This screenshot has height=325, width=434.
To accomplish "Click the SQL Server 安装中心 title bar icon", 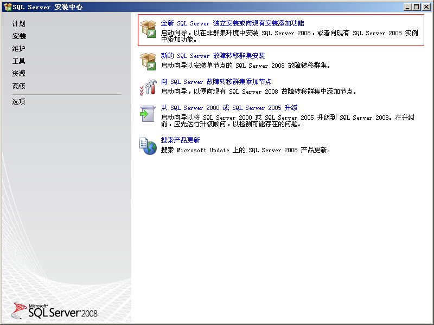I will (8, 7).
